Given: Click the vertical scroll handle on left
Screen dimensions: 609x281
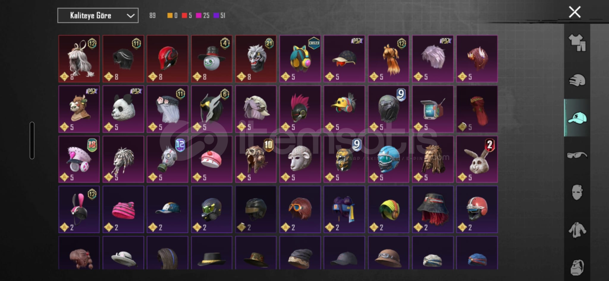Looking at the screenshot, I should [32, 140].
